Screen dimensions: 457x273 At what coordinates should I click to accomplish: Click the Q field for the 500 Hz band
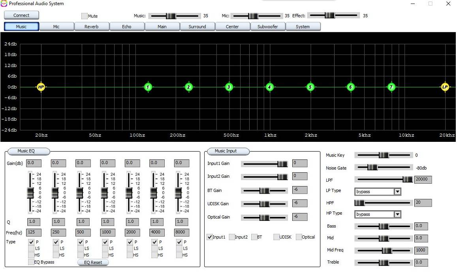(x=83, y=222)
